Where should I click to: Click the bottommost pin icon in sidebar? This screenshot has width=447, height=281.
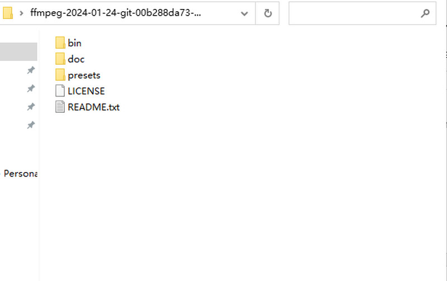[31, 126]
